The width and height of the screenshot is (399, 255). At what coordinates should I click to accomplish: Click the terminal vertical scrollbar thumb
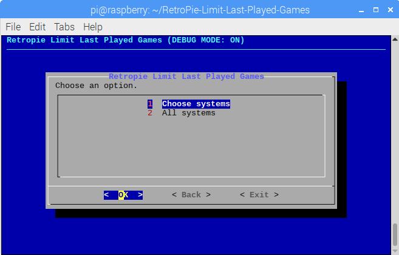pos(395,234)
